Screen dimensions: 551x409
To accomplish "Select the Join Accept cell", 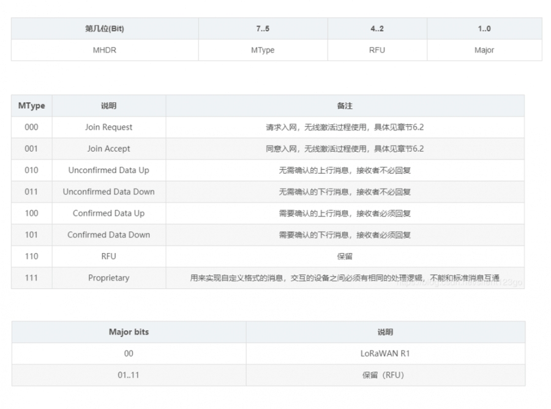I will (108, 149).
